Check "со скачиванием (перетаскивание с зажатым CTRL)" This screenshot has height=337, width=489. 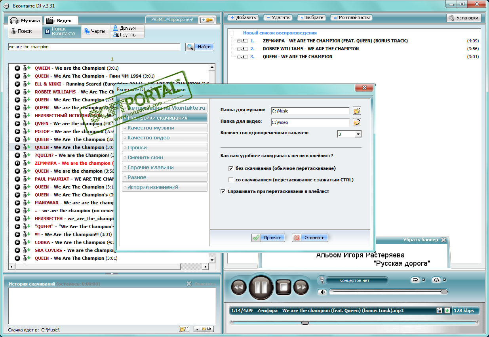point(231,180)
